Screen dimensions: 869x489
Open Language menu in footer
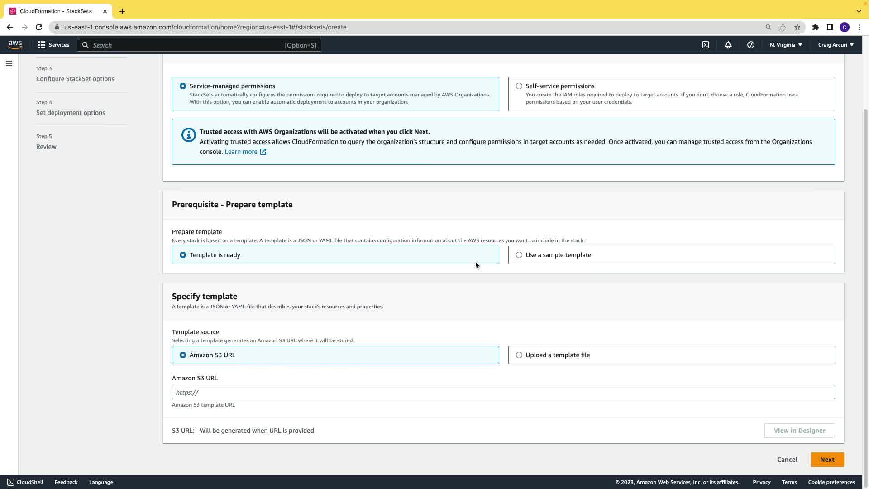tap(101, 482)
